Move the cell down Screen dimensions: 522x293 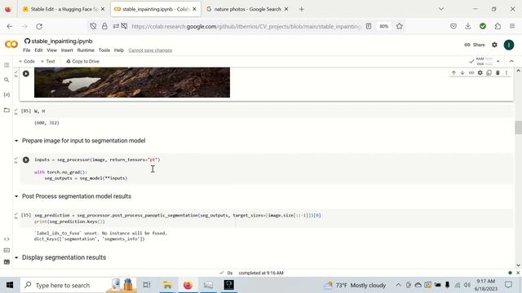click(x=462, y=72)
